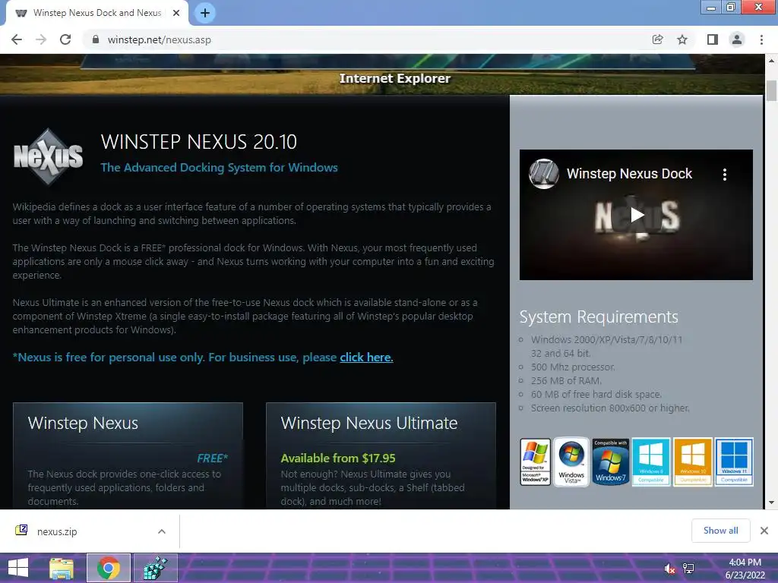This screenshot has width=778, height=583.
Task: Click the Winstep Nexus card heading
Action: 83,423
